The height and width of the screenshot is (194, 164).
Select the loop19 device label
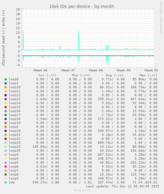[15, 123]
